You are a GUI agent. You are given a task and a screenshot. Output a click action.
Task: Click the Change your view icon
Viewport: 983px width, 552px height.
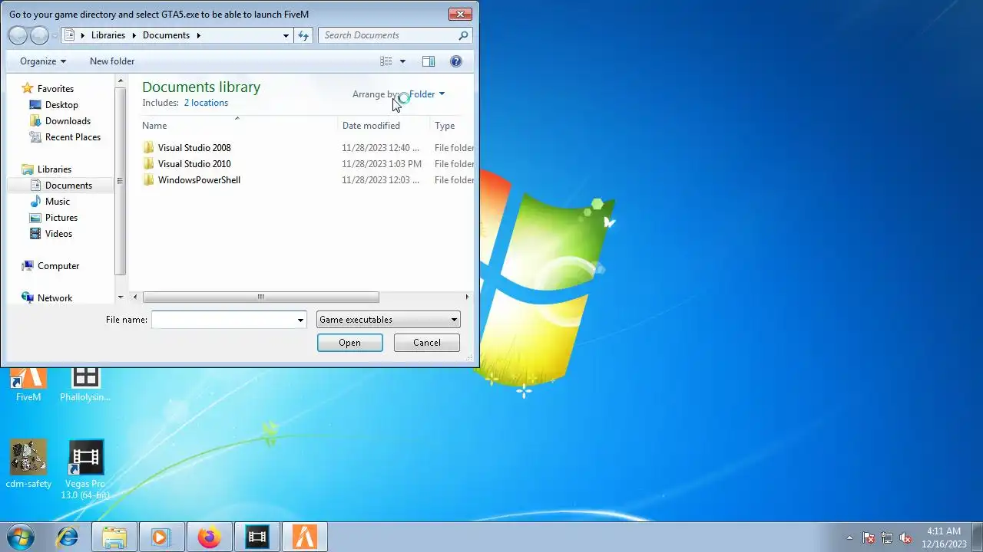coord(386,61)
